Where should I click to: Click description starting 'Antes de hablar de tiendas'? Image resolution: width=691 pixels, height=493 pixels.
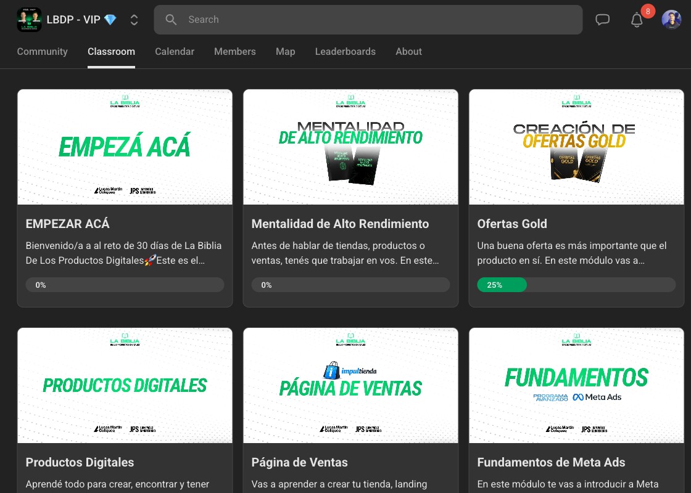(345, 253)
